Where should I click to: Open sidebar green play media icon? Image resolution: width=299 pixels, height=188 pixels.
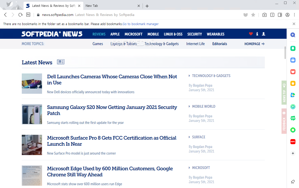coord(293,107)
